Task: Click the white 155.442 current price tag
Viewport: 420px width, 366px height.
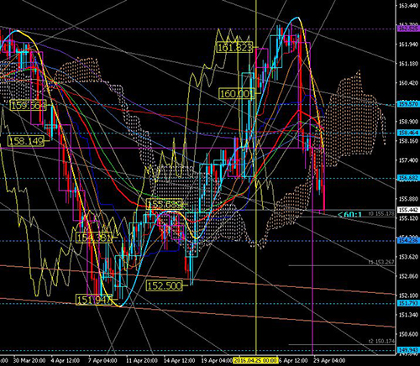Action: pyautogui.click(x=408, y=210)
